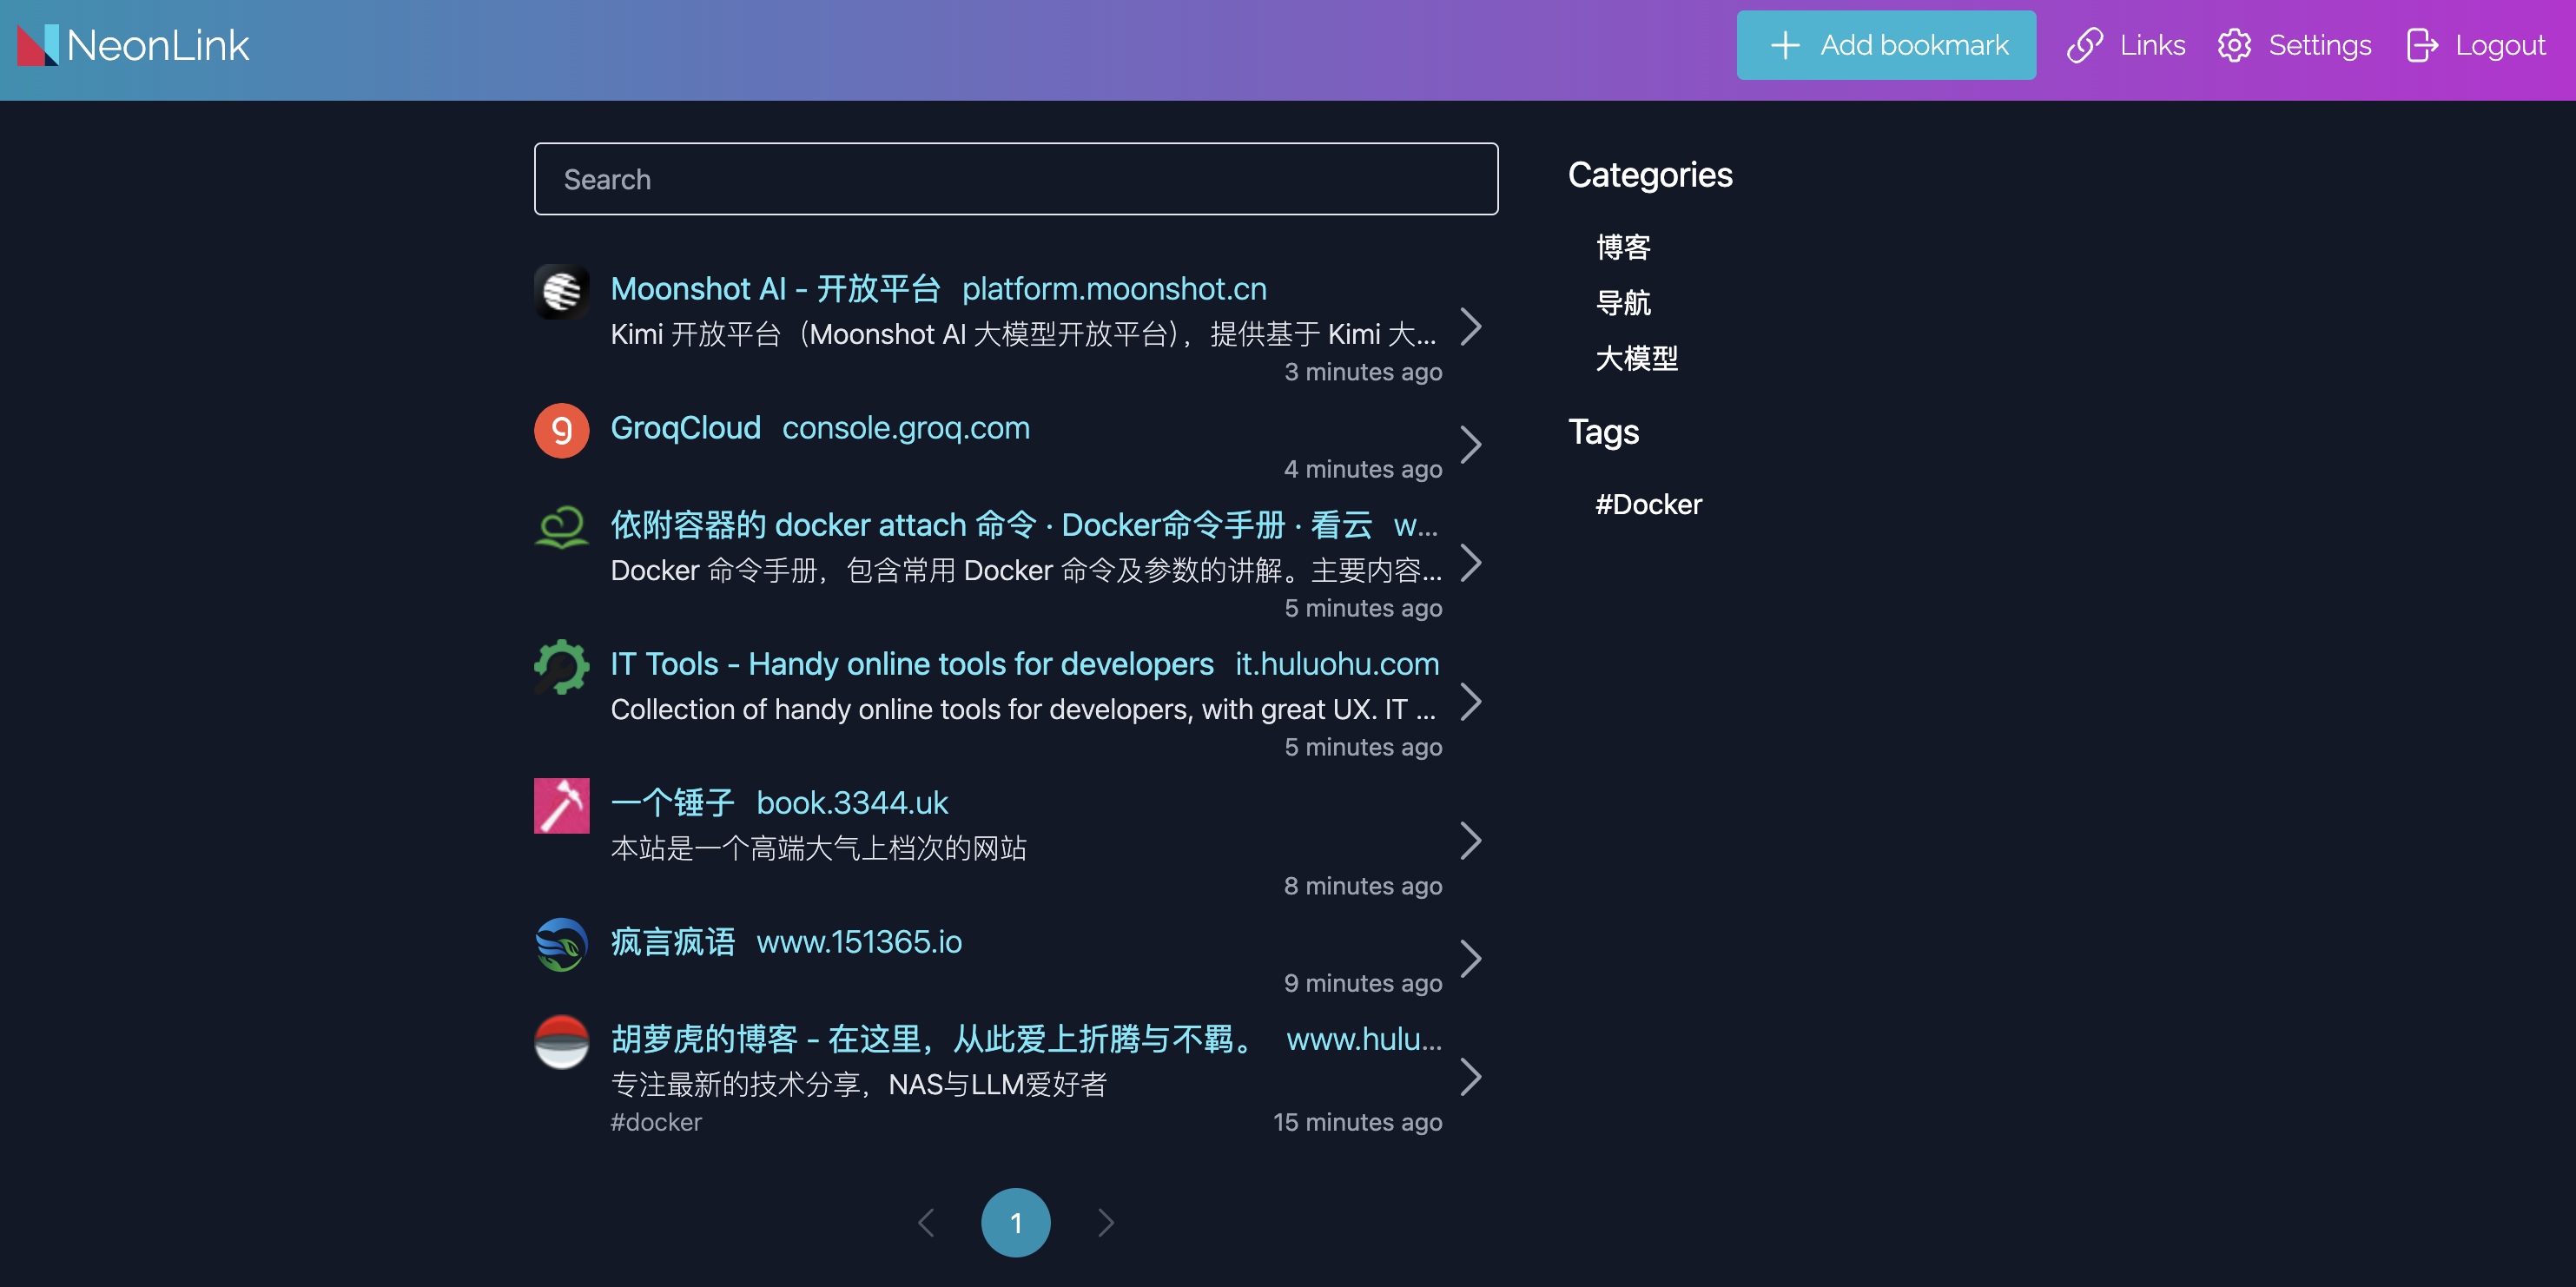Click the Settings gear icon

[x=2234, y=45]
